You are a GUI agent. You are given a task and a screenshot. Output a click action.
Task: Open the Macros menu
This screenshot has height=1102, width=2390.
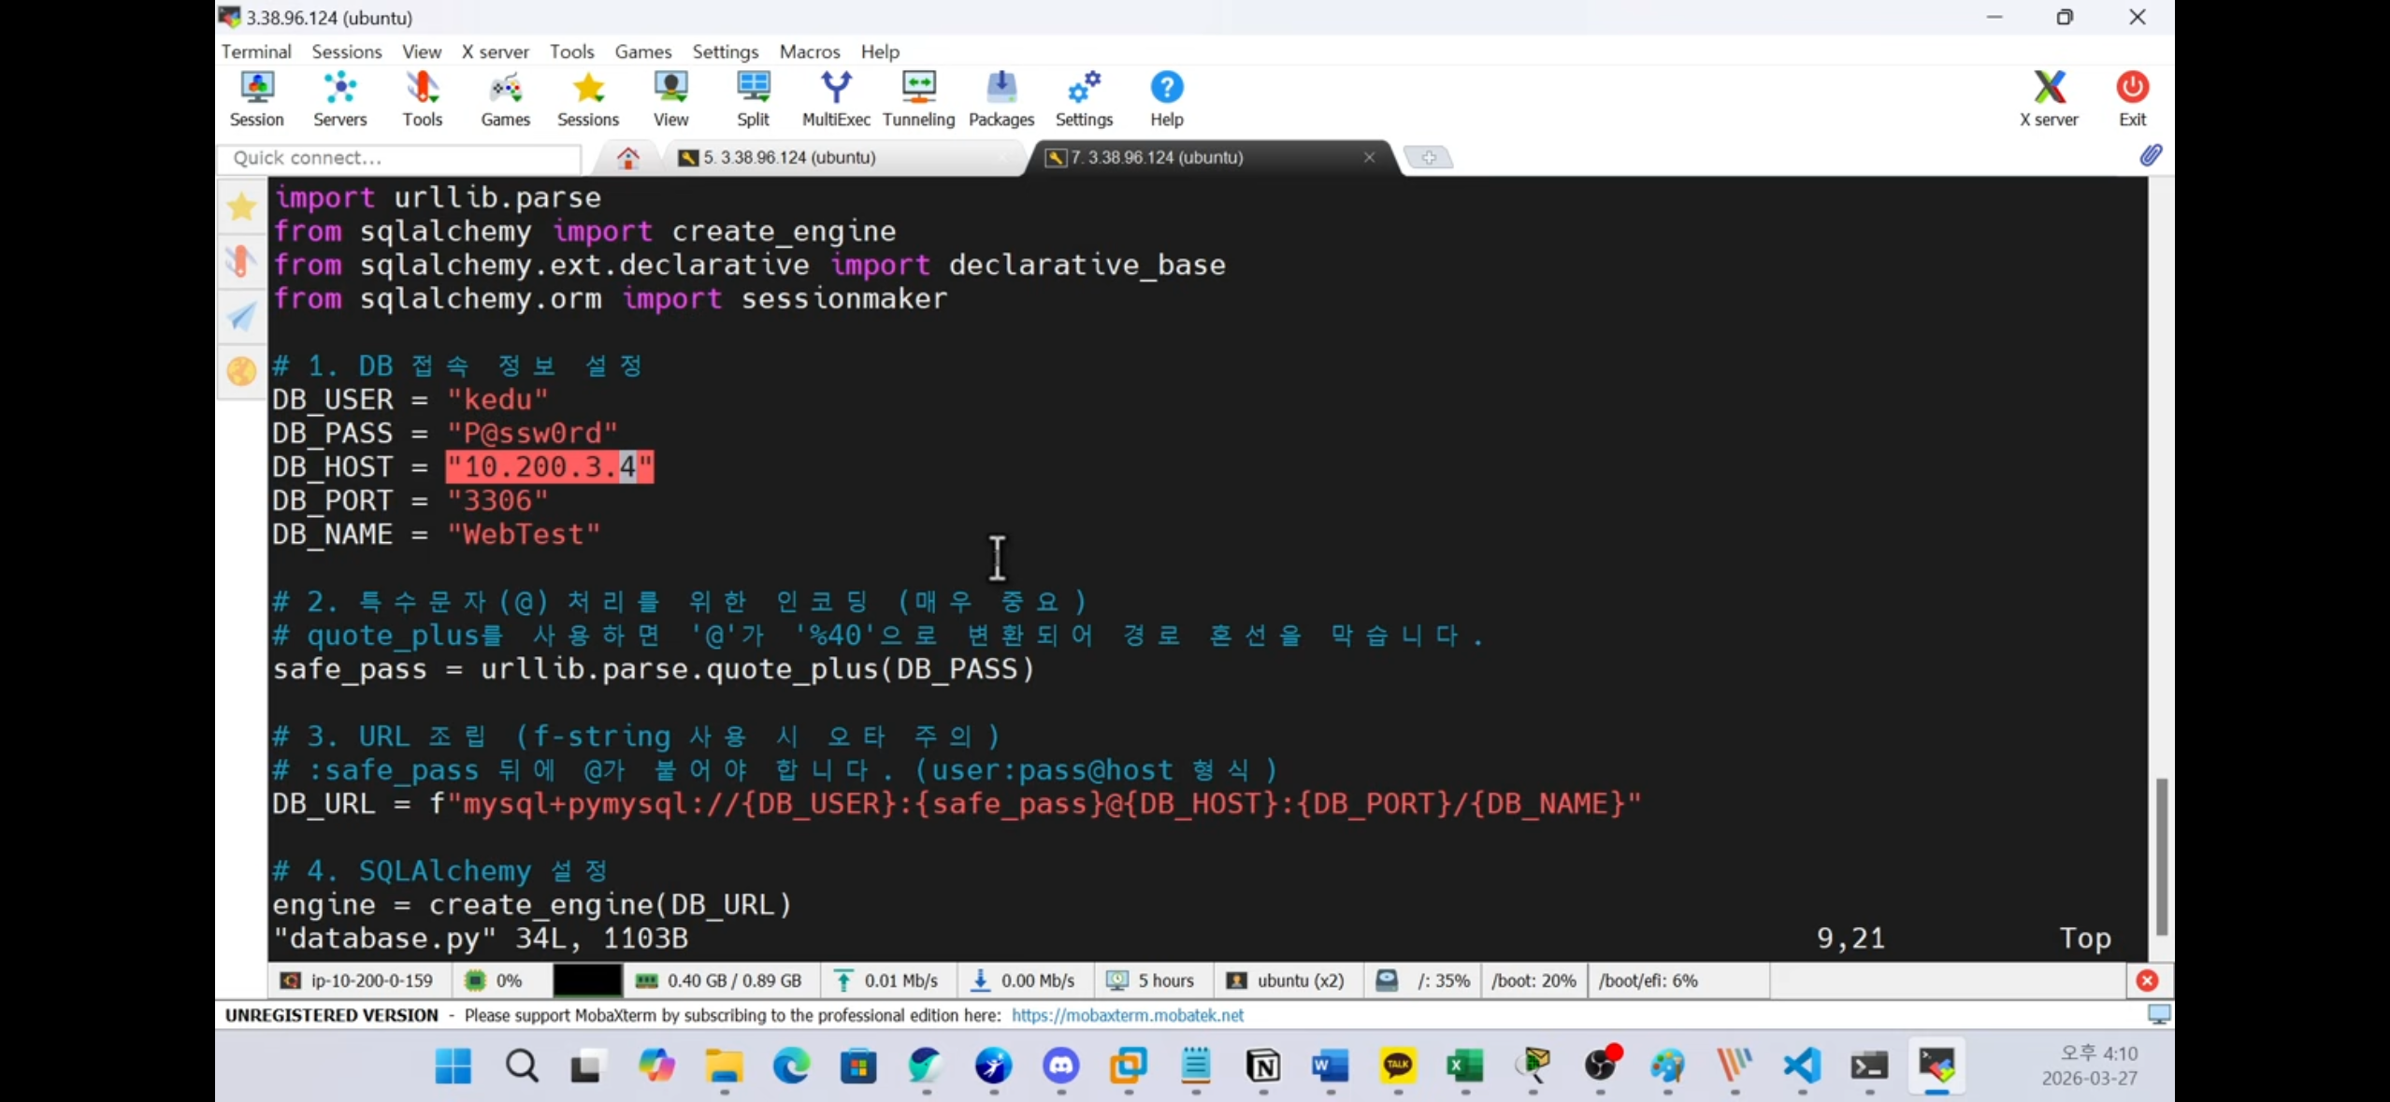pos(809,51)
